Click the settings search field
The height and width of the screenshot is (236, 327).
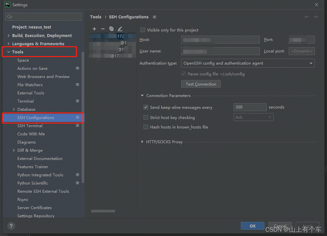coord(44,17)
